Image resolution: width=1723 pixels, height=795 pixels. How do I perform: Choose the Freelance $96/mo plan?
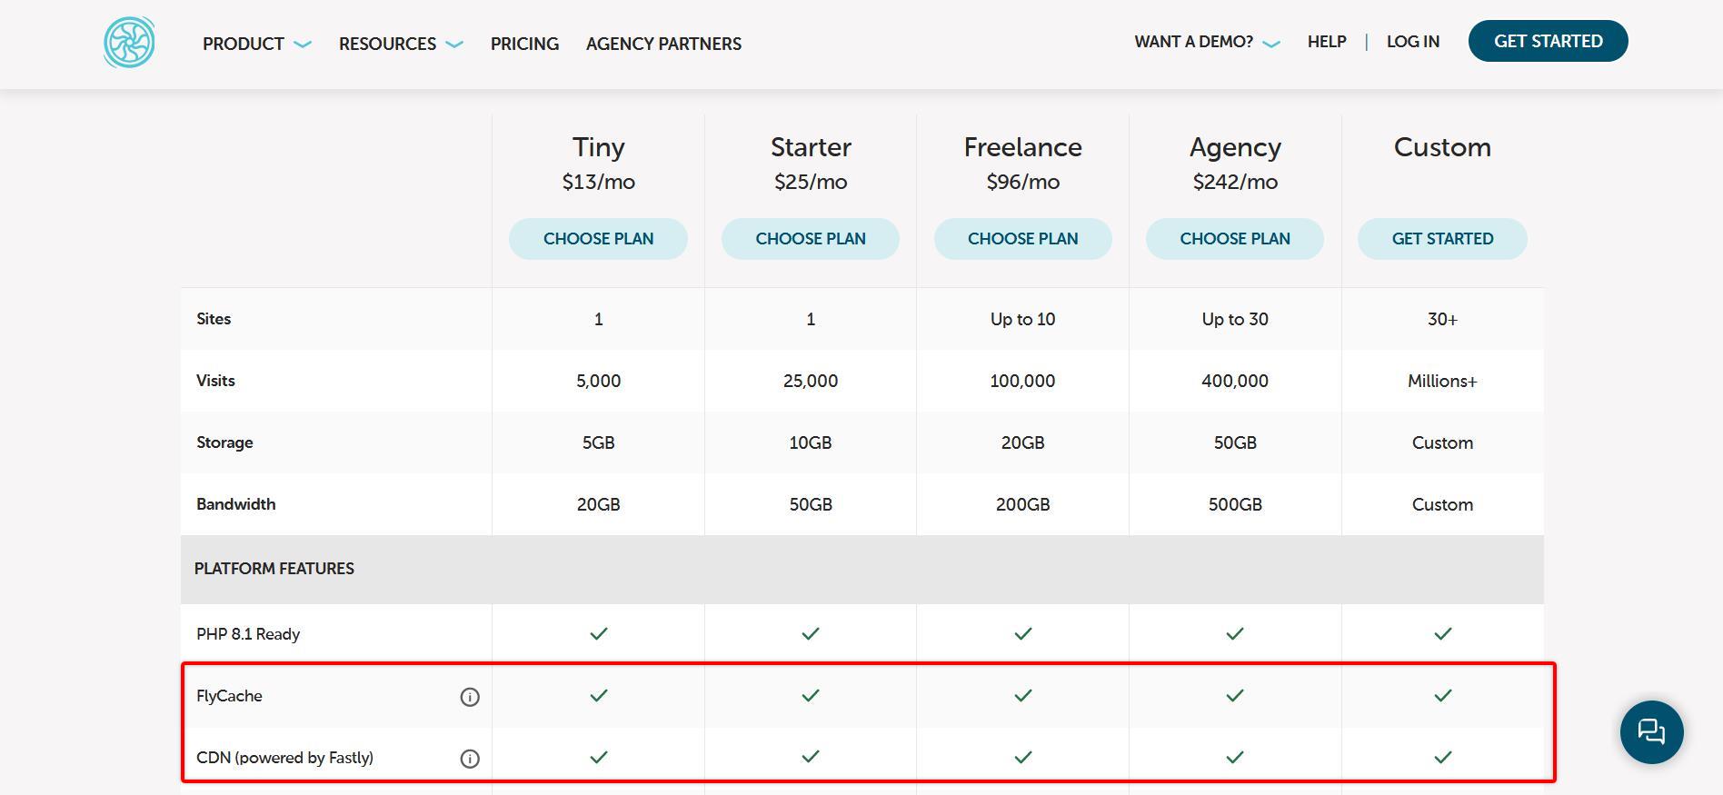(x=1022, y=239)
